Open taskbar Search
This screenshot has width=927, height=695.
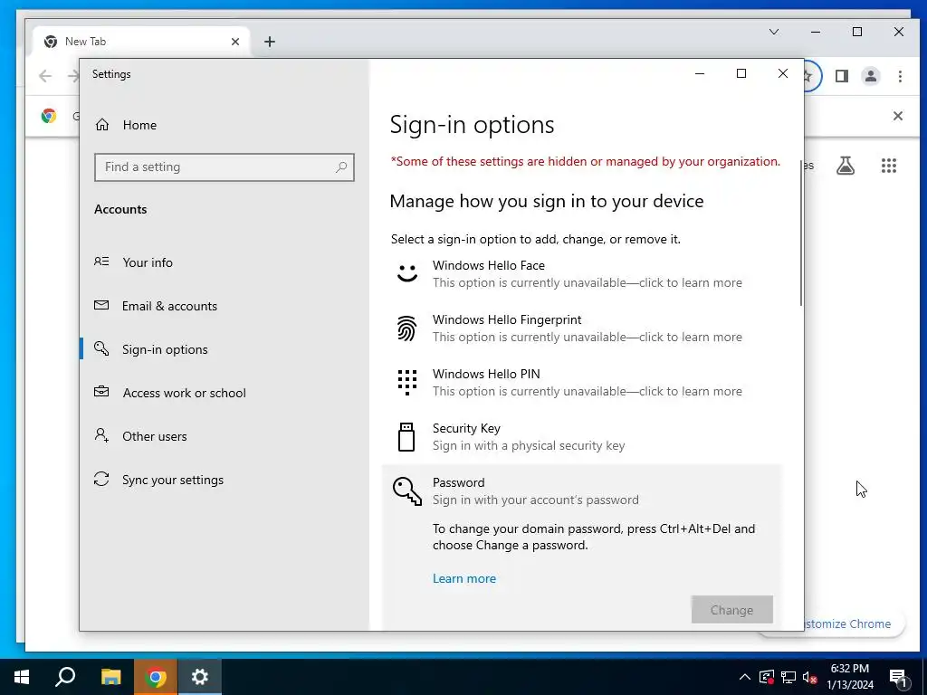coord(65,677)
